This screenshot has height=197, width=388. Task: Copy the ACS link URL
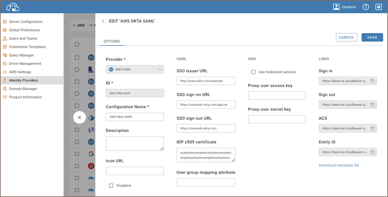pos(373,128)
